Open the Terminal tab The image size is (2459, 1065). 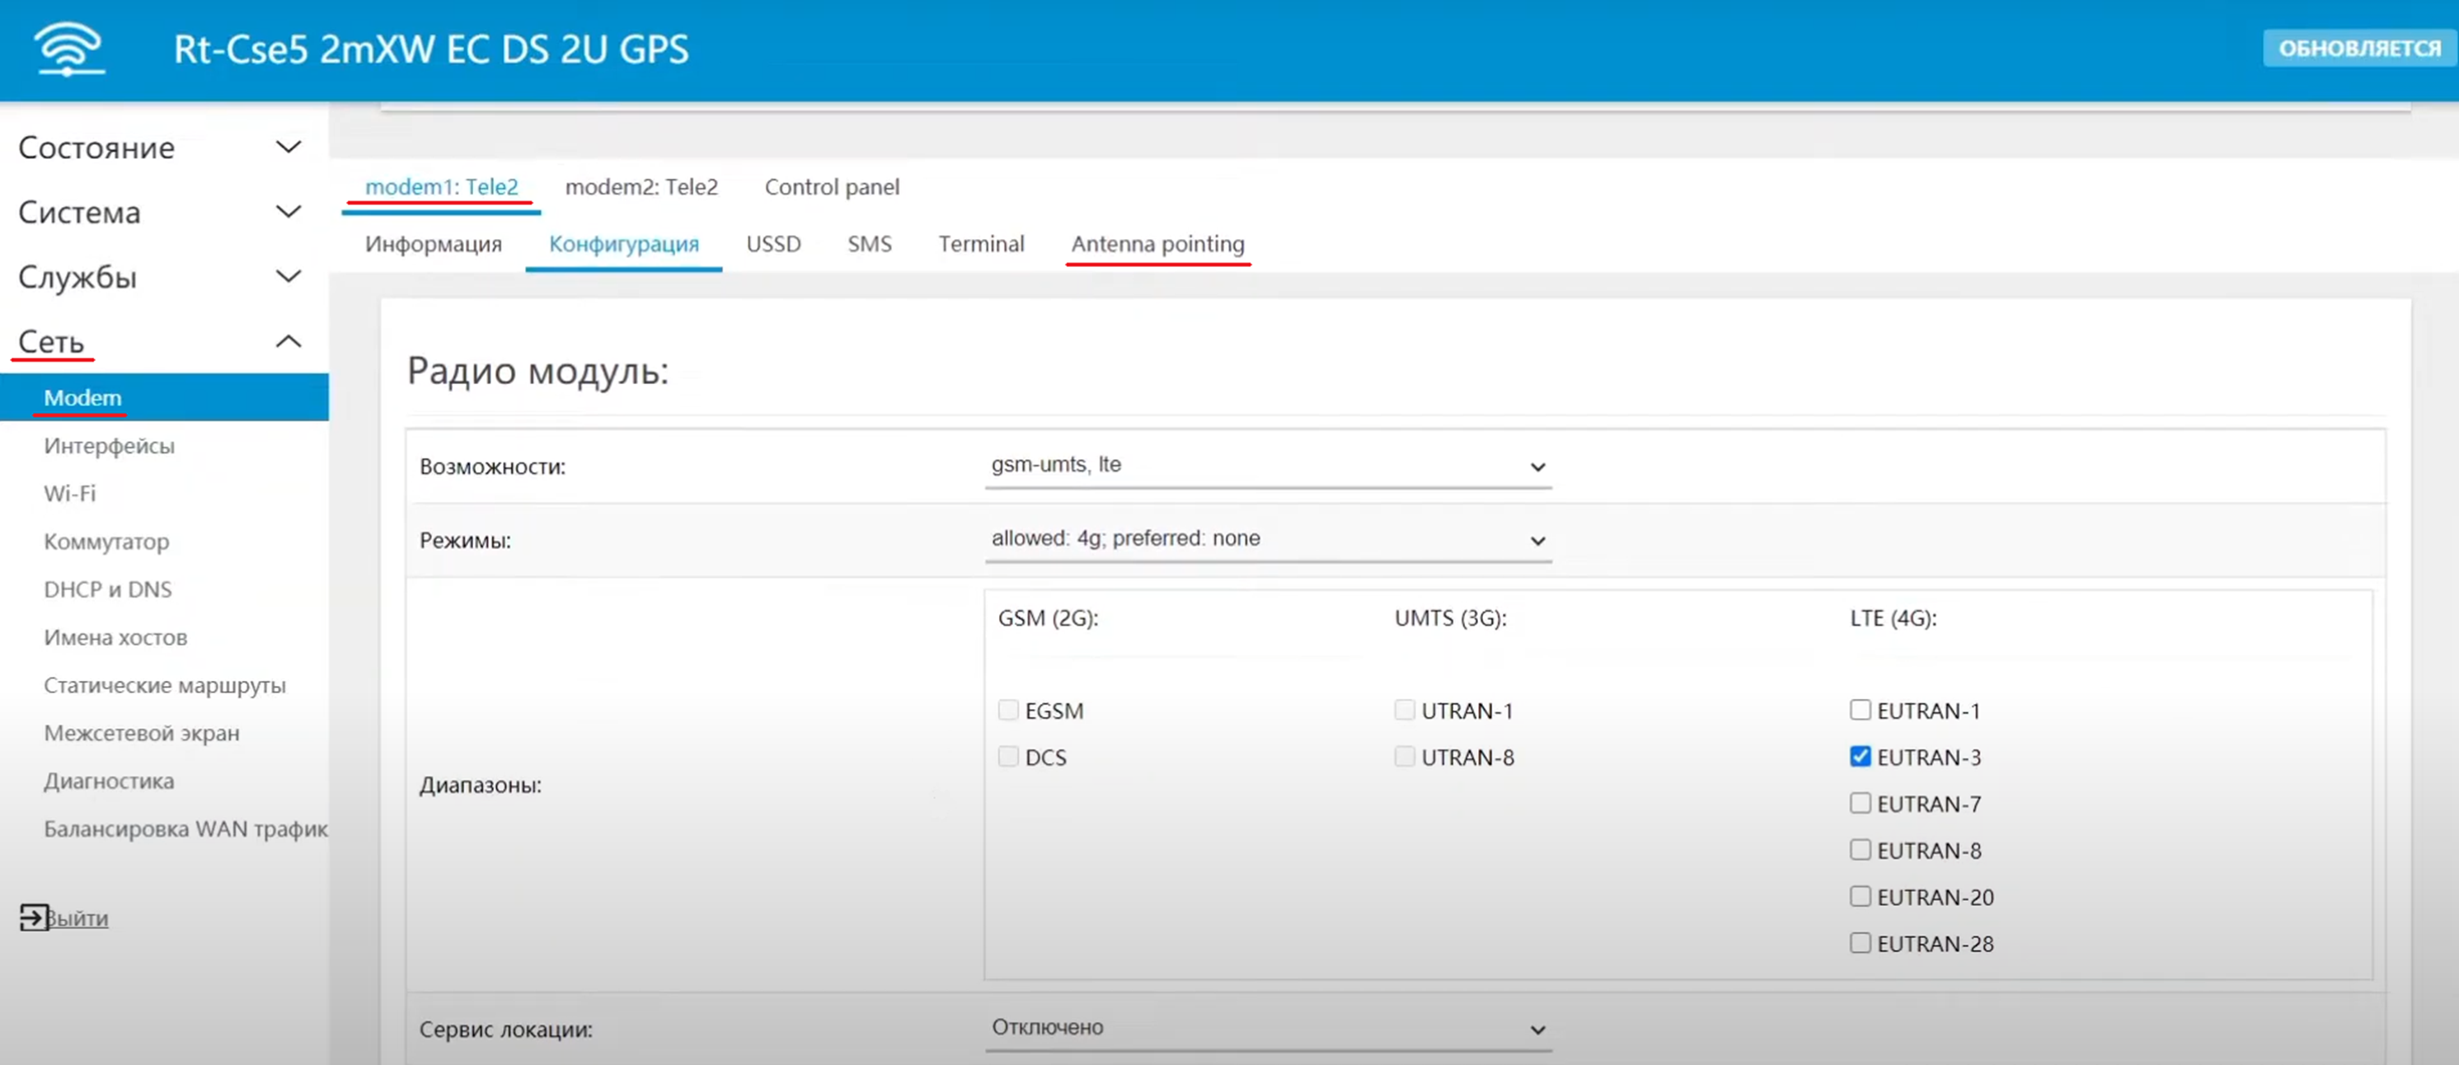pos(981,244)
